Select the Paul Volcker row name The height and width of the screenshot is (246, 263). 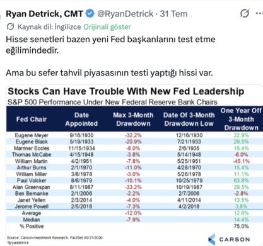[32, 181]
